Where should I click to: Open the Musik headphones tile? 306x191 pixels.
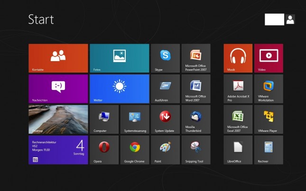(x=238, y=58)
